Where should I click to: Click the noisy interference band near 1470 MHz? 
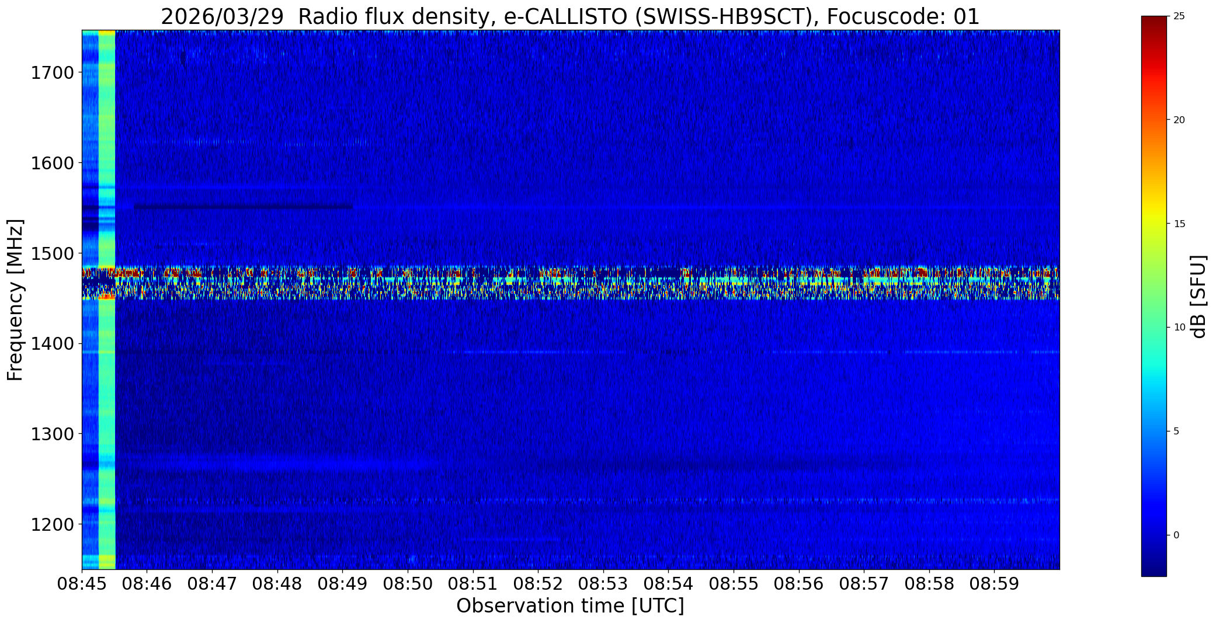[x=571, y=283]
